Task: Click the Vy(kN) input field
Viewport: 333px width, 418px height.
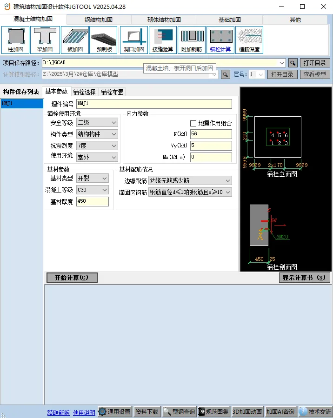Action: click(211, 146)
